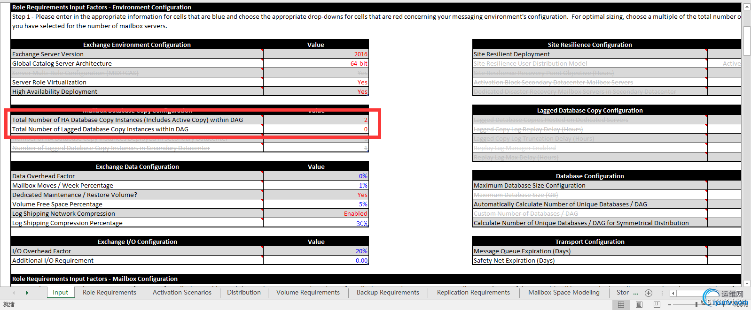This screenshot has width=751, height=310.
Task: Select Dedicated Maintenance / Restore Volume Yes cell
Action: 316,195
